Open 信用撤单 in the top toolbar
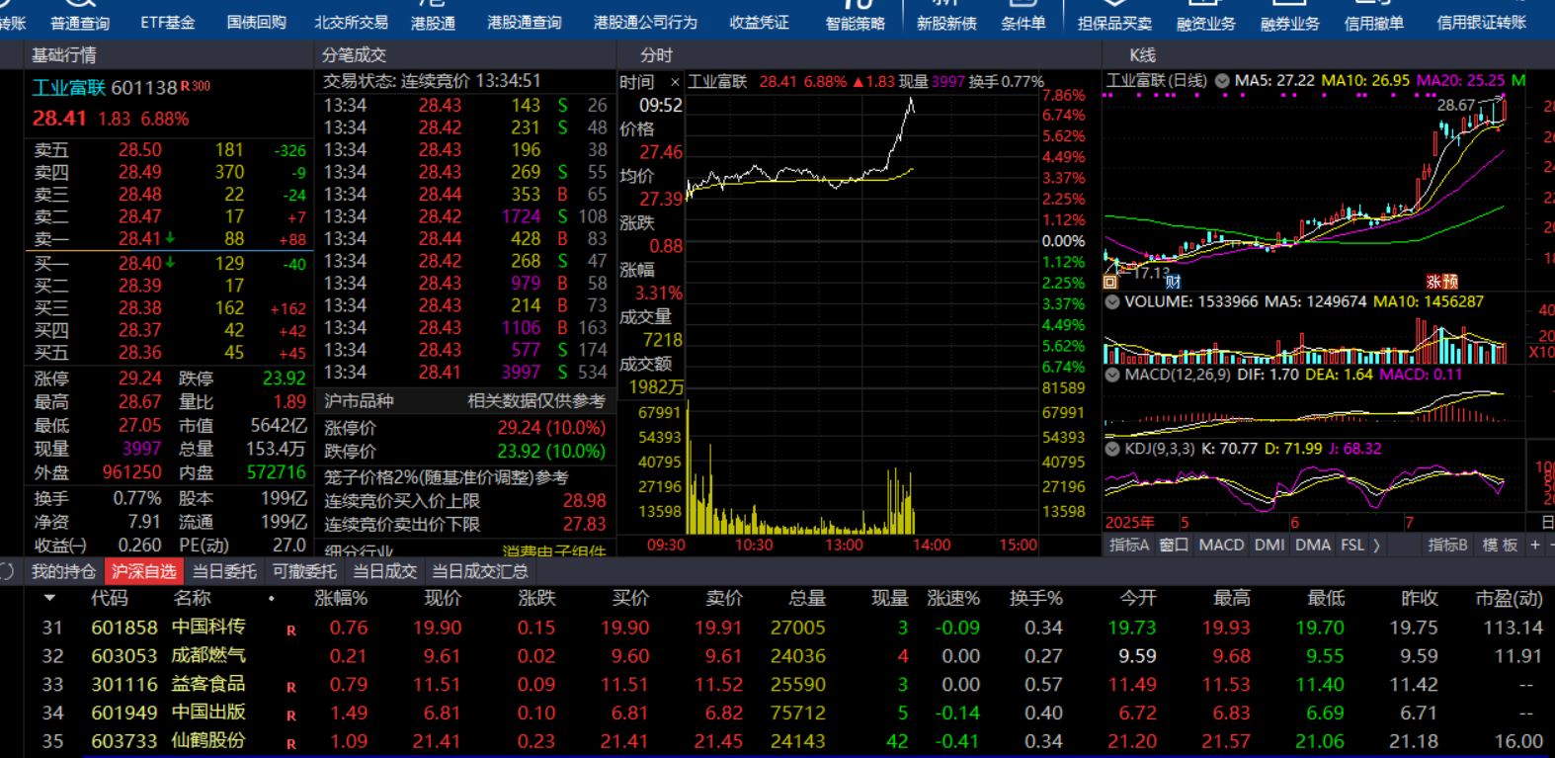Image resolution: width=1555 pixels, height=758 pixels. [1374, 22]
